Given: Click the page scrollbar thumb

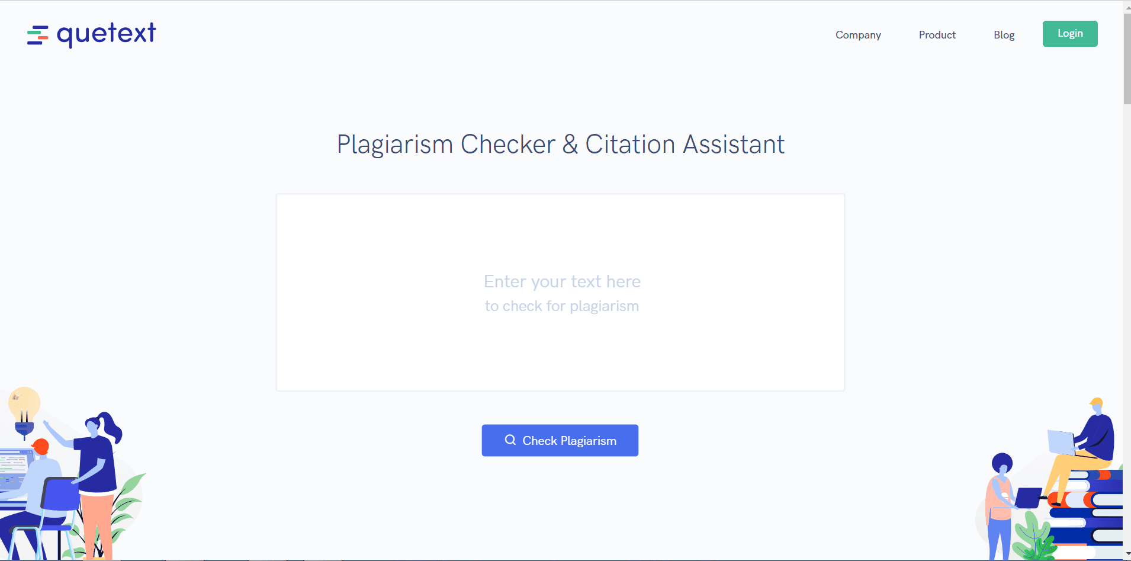Looking at the screenshot, I should [1127, 58].
